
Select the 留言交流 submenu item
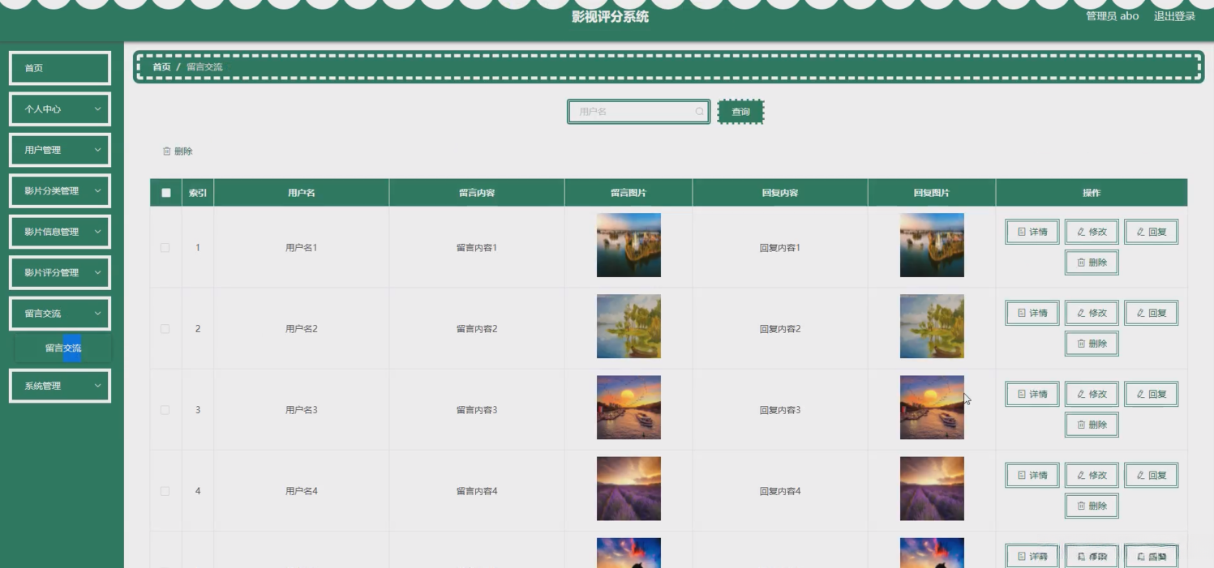[63, 348]
